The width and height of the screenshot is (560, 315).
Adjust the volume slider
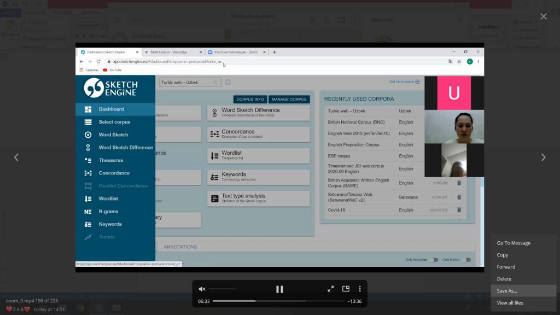[x=222, y=289]
